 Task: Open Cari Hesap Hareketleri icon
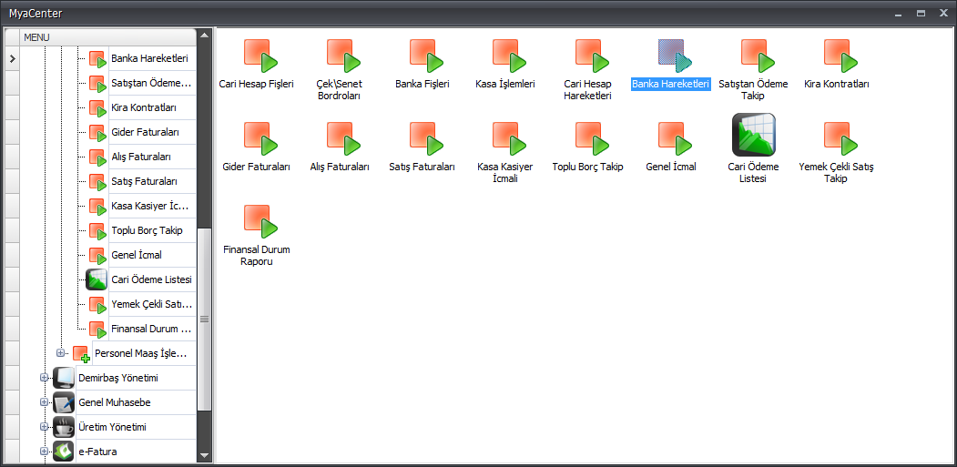coord(593,56)
